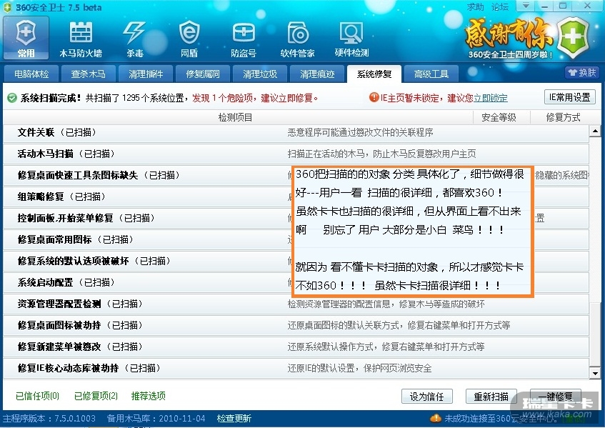
Task: Click 备用木马库 2010-11-04 status text
Action: click(156, 418)
